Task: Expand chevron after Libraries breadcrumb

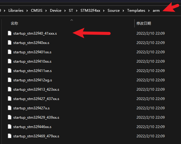Action: [27, 11]
